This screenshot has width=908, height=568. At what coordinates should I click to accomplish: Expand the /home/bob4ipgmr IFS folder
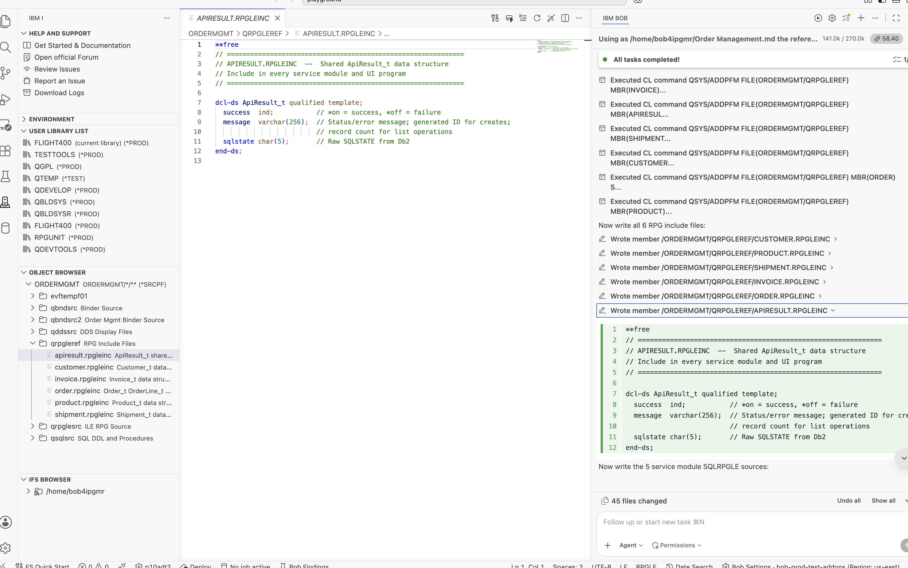[28, 491]
